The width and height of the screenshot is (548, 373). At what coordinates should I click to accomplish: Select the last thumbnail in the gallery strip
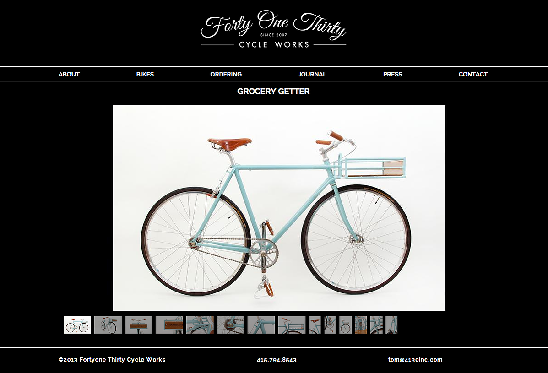coord(391,325)
